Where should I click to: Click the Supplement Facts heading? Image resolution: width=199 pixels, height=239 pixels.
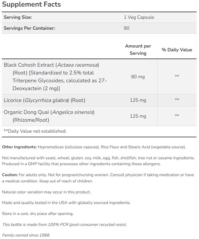[31, 5]
